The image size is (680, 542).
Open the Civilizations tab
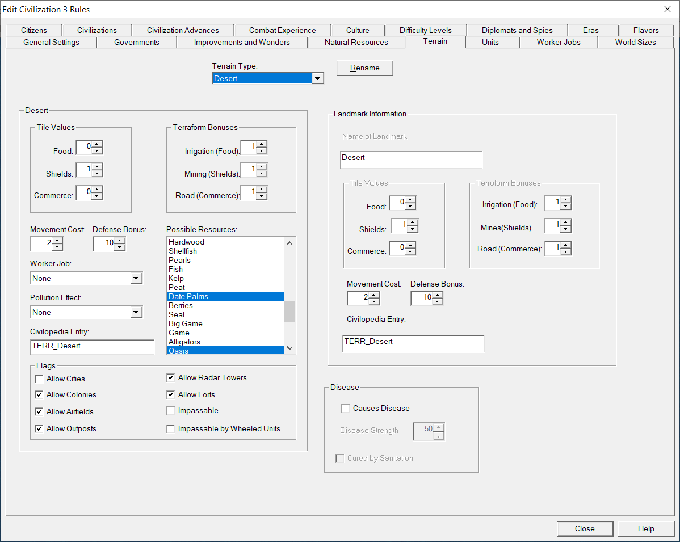96,30
